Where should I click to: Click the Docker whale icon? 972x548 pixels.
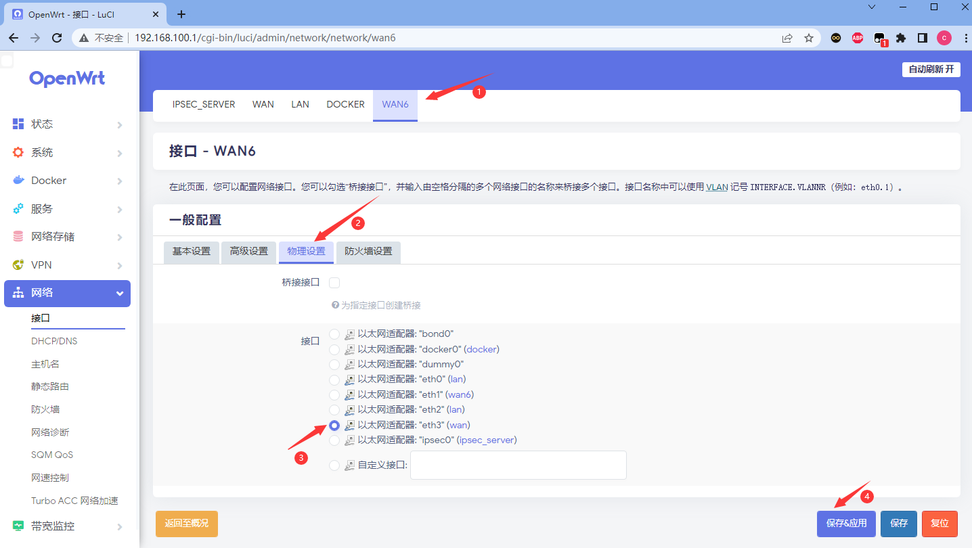(18, 181)
